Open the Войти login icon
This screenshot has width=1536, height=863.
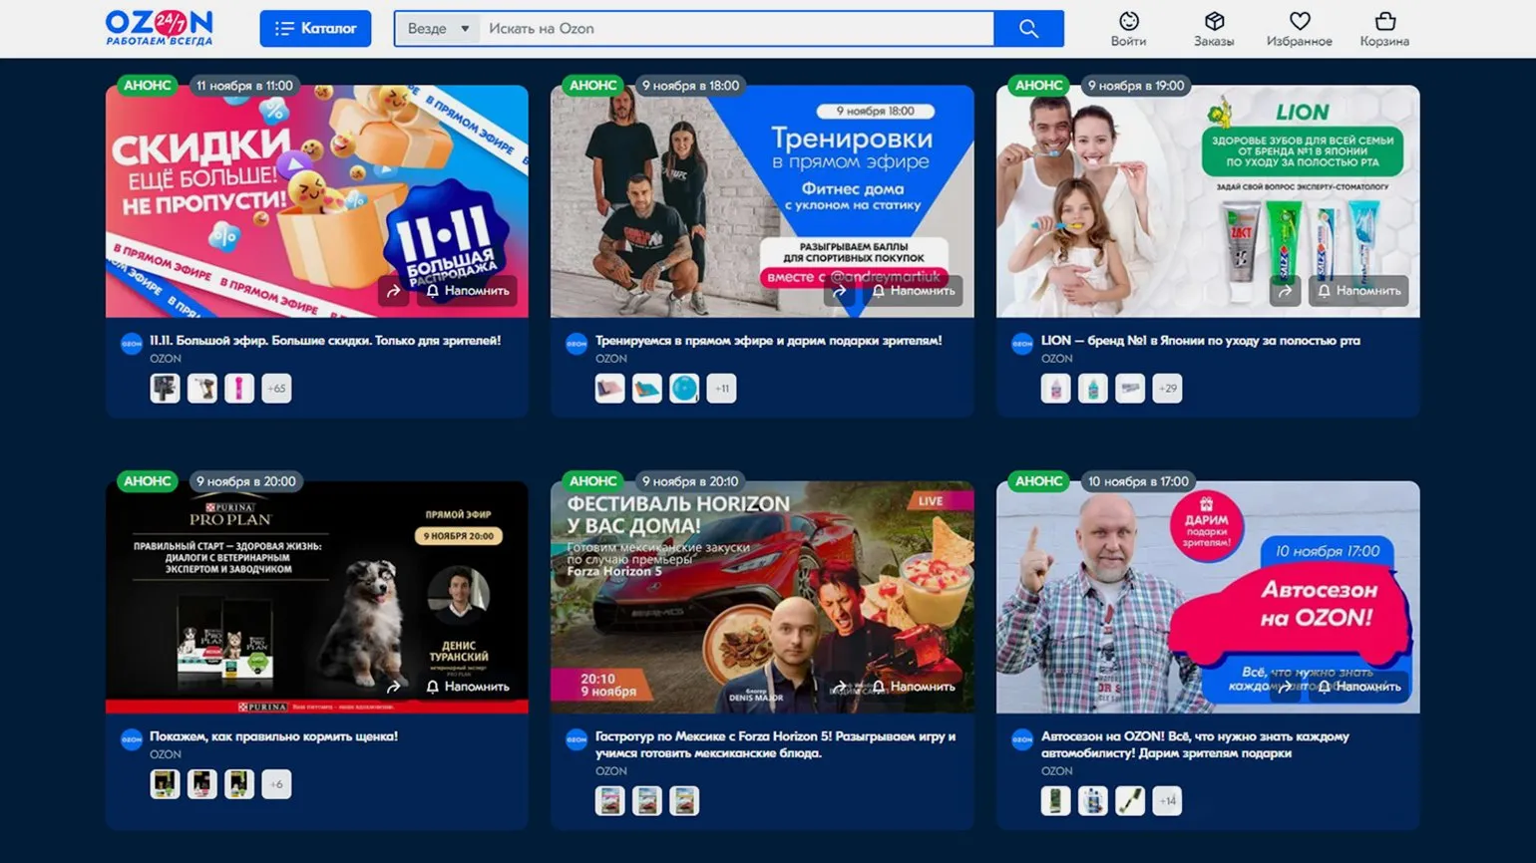point(1128,29)
